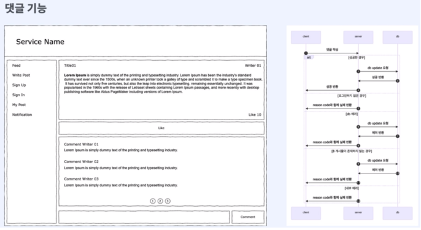Click the Service Name header title

(40, 42)
